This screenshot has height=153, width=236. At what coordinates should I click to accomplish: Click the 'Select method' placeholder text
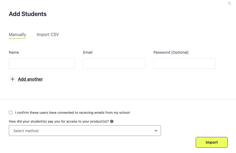(x=26, y=131)
